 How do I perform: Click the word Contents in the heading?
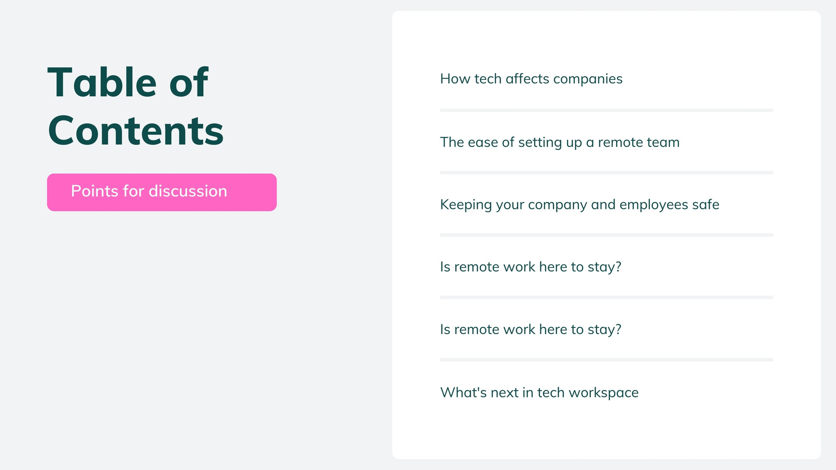click(136, 131)
